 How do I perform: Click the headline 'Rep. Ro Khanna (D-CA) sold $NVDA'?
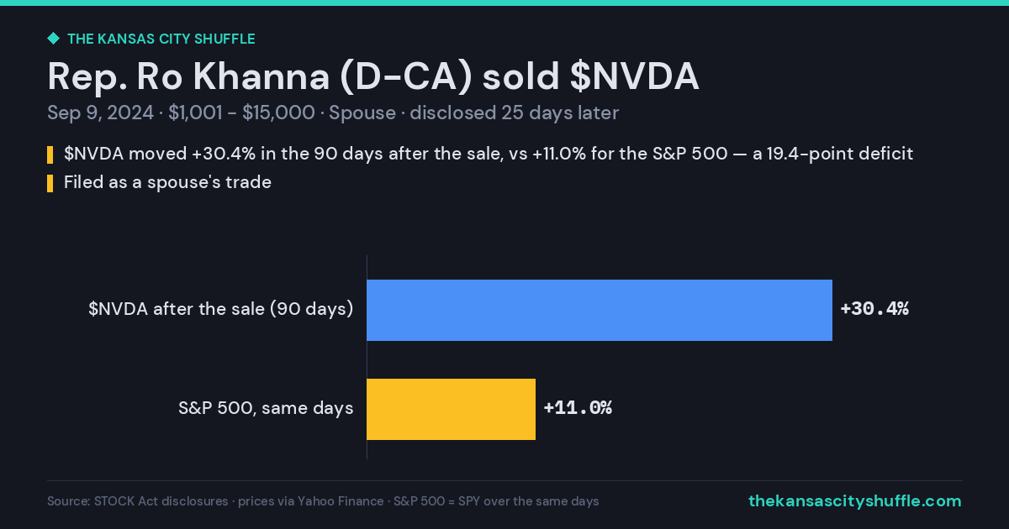click(373, 76)
